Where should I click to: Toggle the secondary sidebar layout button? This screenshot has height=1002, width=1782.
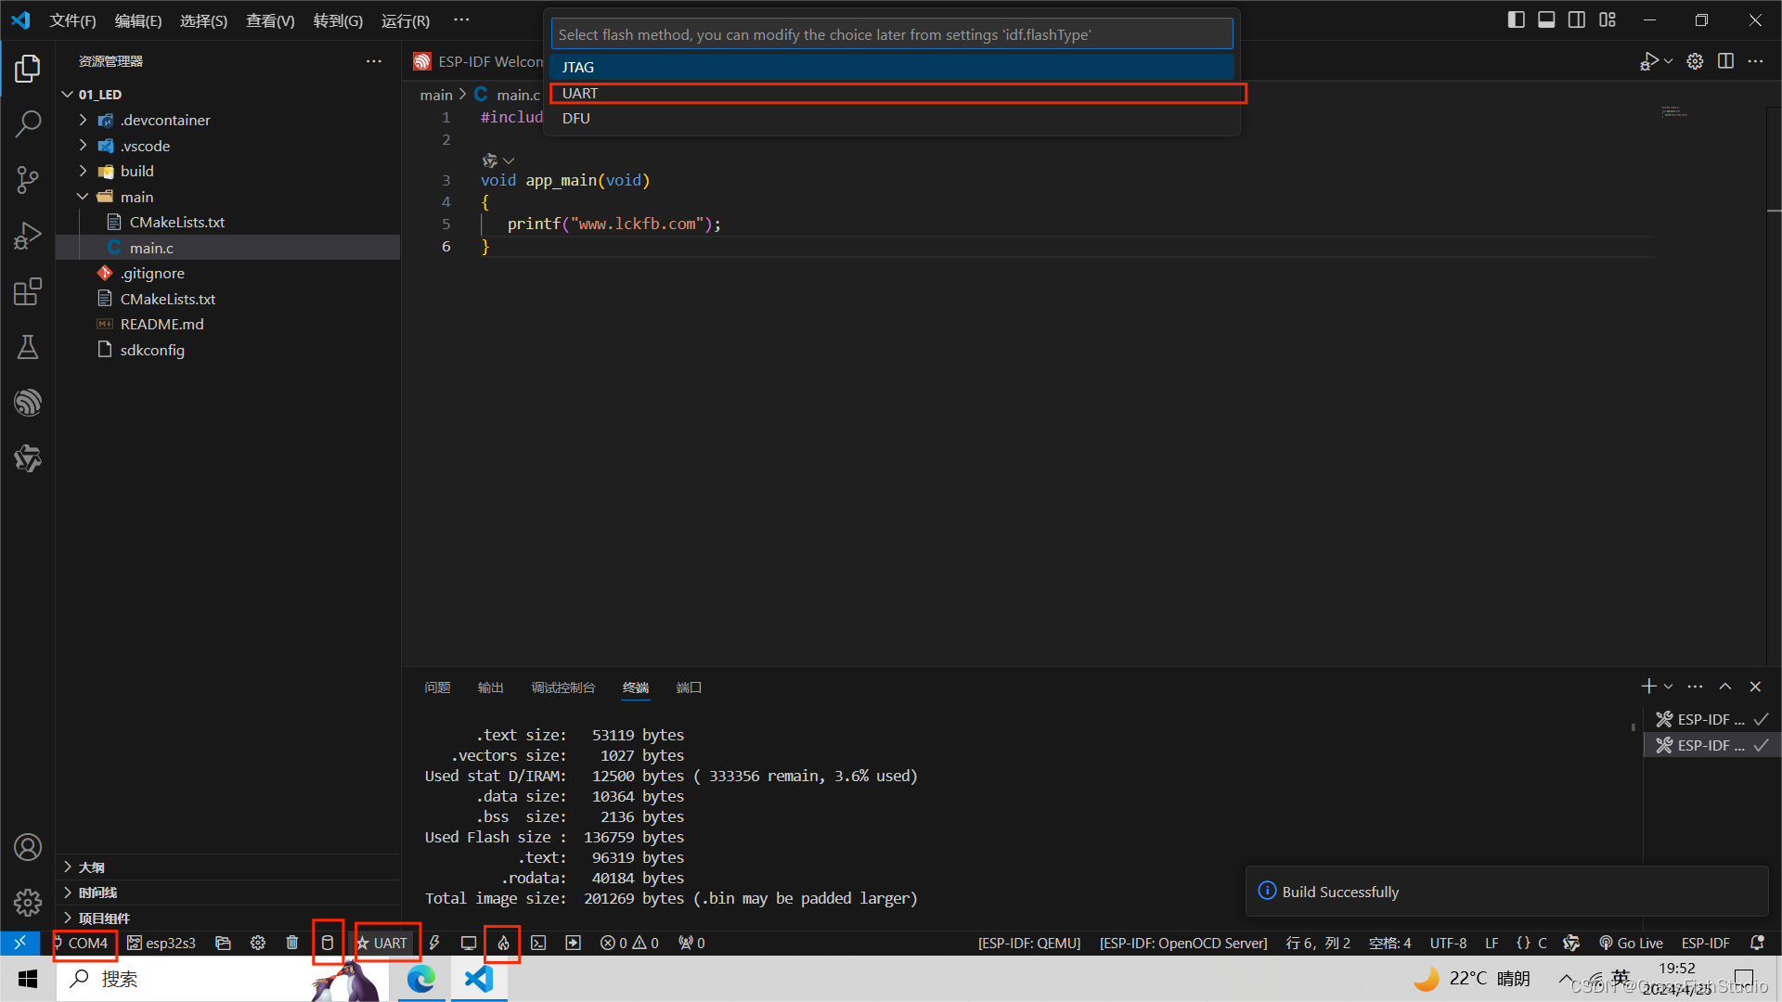[x=1577, y=19]
